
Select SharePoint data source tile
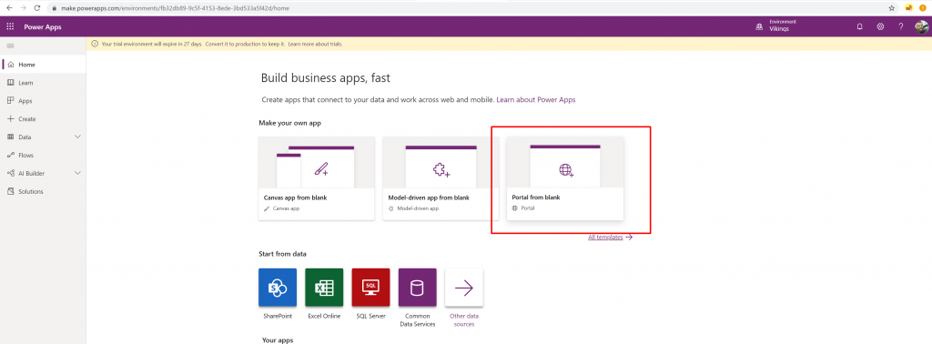pyautogui.click(x=278, y=288)
